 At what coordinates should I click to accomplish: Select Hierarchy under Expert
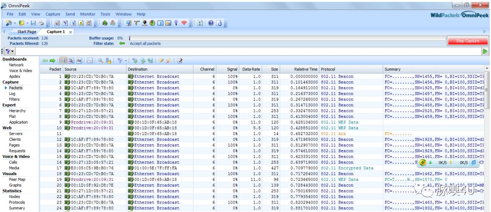pos(17,111)
